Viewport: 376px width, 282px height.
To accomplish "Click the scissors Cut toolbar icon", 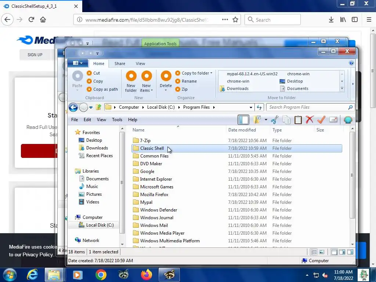I will (x=275, y=120).
